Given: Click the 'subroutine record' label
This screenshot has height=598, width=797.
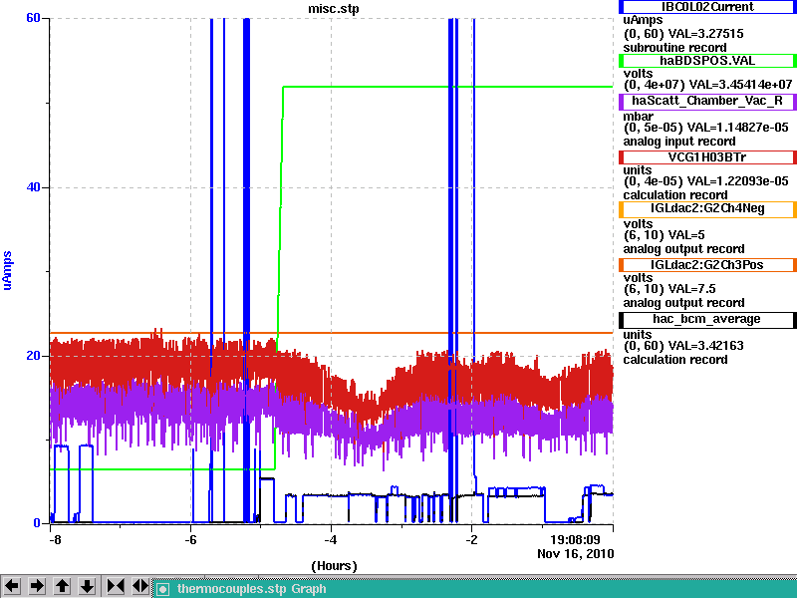Looking at the screenshot, I should pos(674,48).
